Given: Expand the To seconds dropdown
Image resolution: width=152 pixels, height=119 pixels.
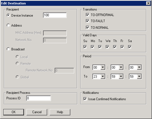Looking at the screenshot, I should click(139, 76).
